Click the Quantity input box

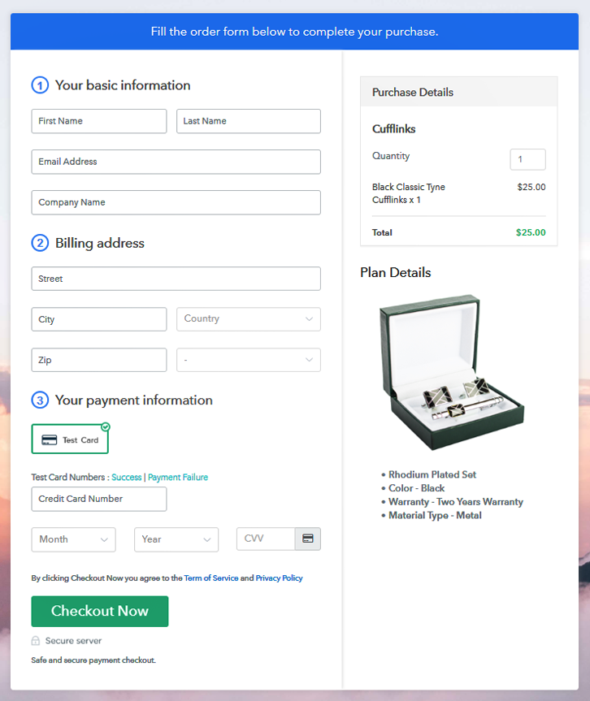coord(527,159)
